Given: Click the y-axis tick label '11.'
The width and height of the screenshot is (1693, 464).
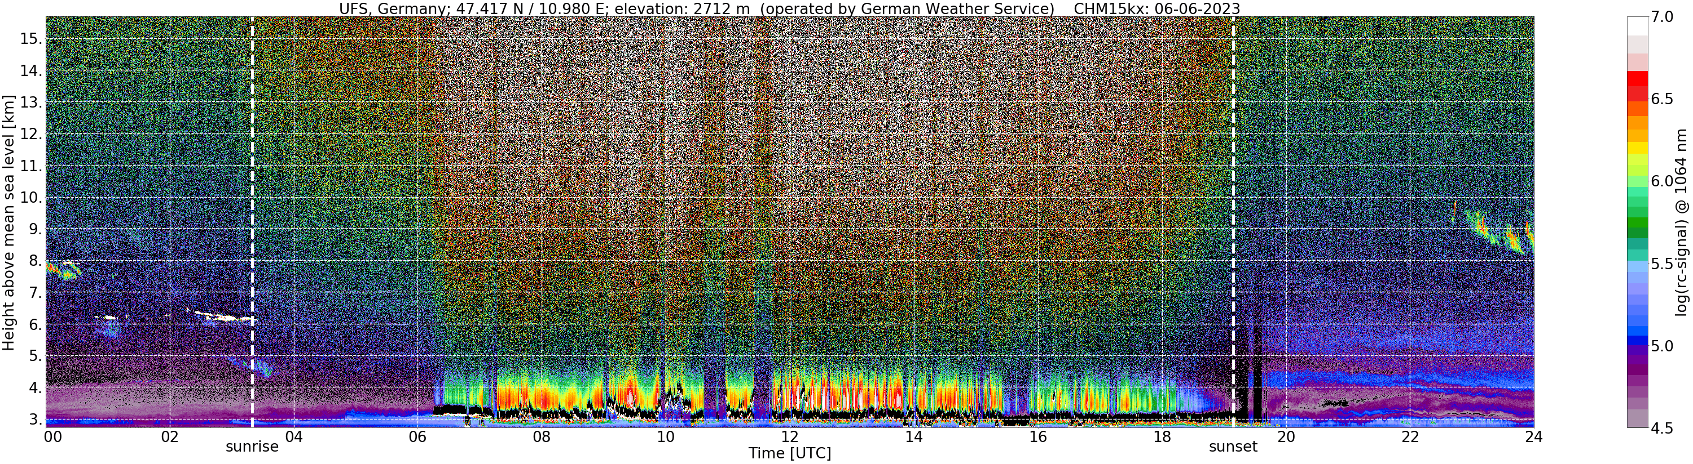Looking at the screenshot, I should click(x=31, y=166).
